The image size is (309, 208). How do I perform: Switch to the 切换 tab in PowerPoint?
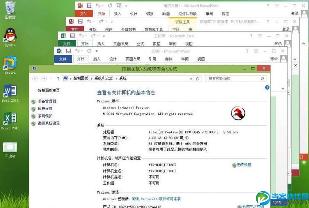click(150, 14)
